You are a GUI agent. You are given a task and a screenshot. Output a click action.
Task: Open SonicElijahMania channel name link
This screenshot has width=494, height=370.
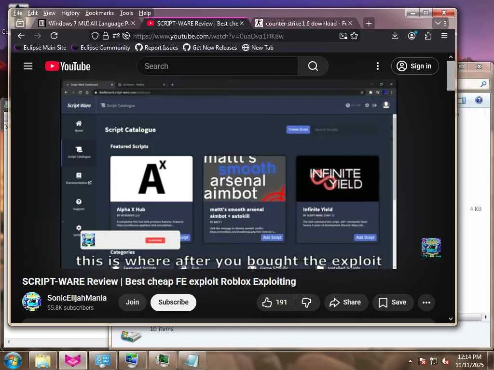pyautogui.click(x=77, y=298)
